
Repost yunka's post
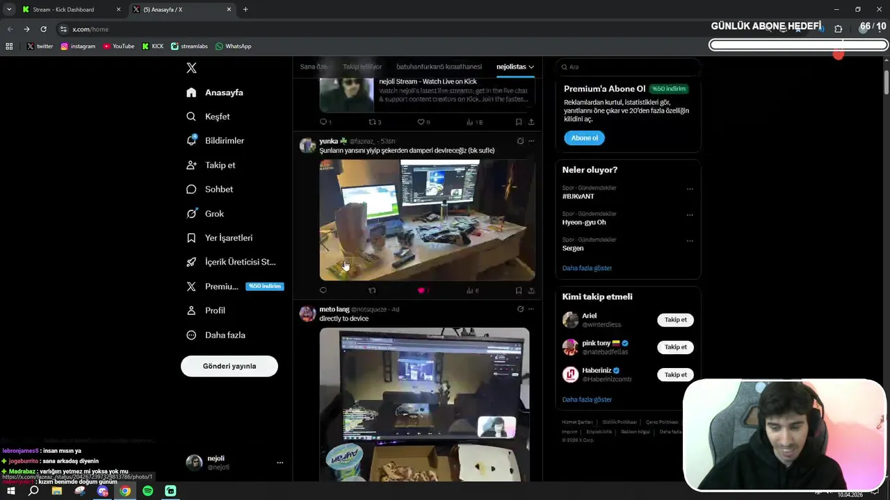tap(372, 290)
